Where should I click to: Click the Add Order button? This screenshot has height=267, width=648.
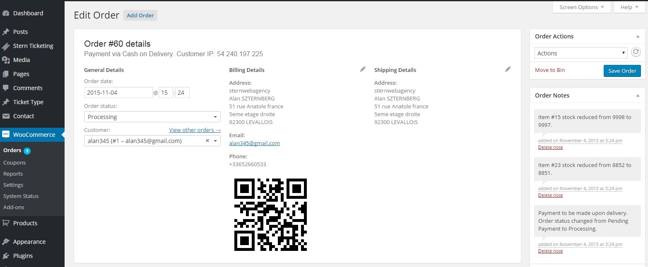coord(140,15)
